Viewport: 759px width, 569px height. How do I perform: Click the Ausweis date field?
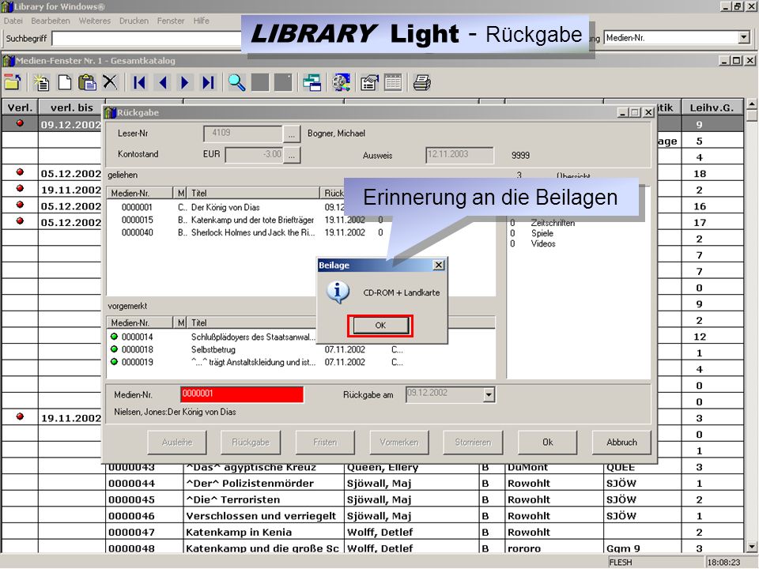[459, 155]
